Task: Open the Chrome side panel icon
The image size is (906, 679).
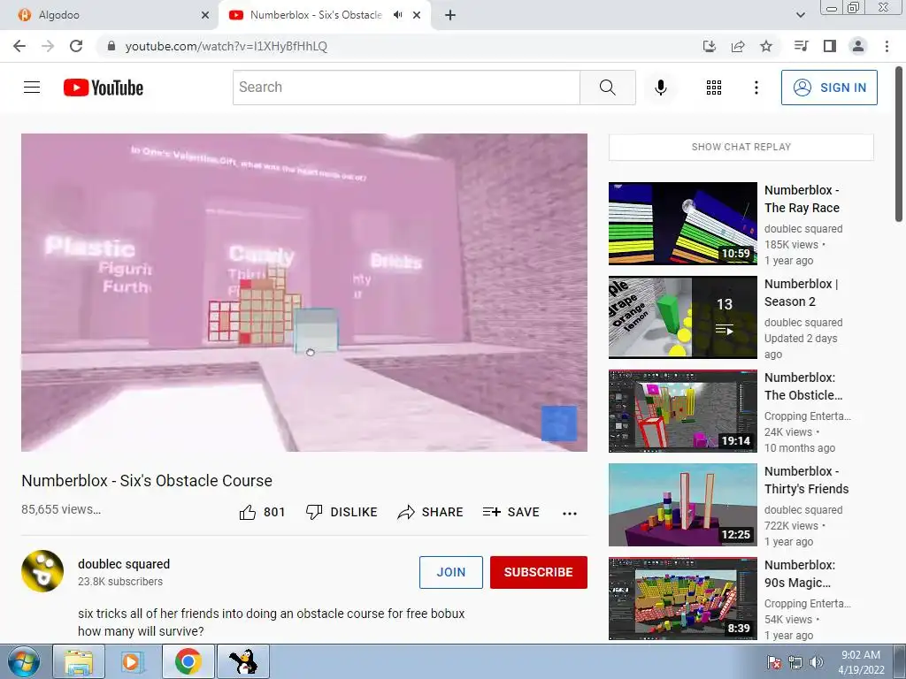Action: pyautogui.click(x=830, y=46)
